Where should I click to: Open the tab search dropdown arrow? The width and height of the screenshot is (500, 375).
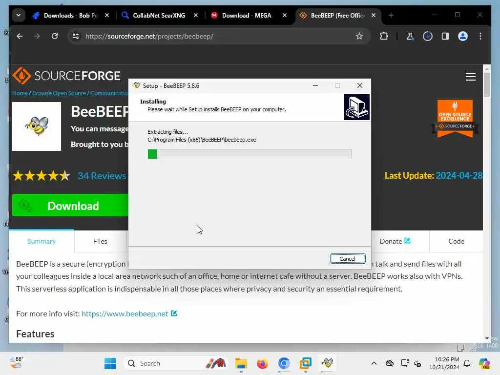pyautogui.click(x=19, y=15)
